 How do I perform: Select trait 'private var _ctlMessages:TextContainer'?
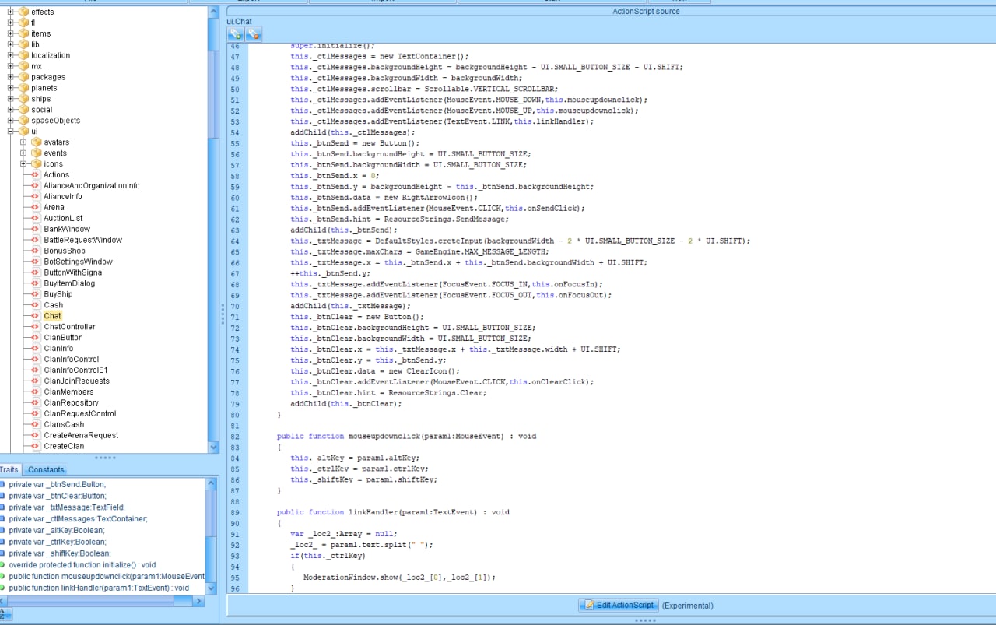(x=79, y=519)
